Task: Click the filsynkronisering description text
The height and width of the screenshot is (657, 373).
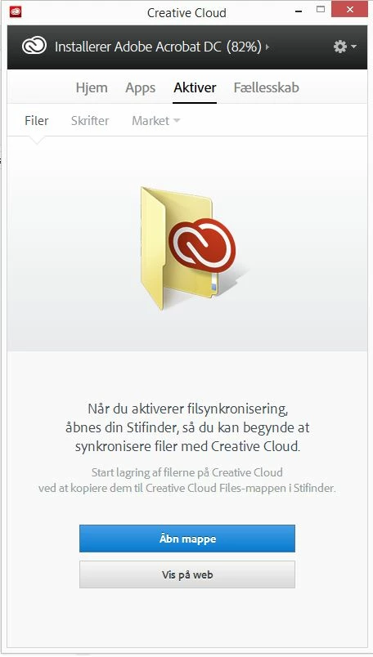Action: (187, 427)
